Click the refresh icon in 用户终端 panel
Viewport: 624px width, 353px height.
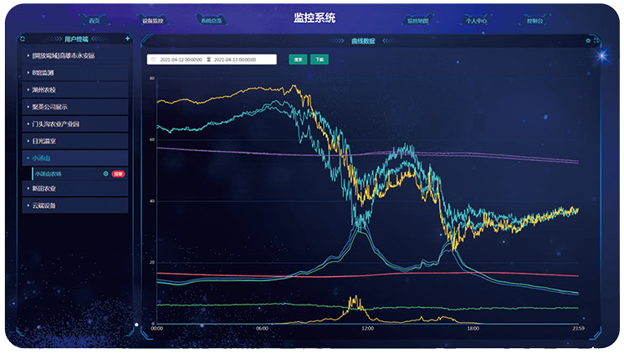[23, 38]
